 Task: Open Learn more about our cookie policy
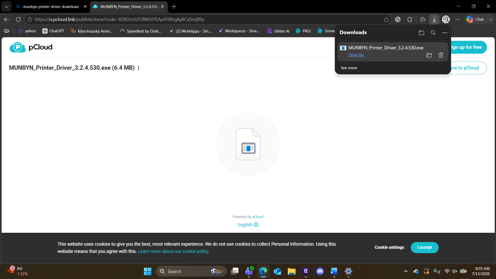[174, 251]
